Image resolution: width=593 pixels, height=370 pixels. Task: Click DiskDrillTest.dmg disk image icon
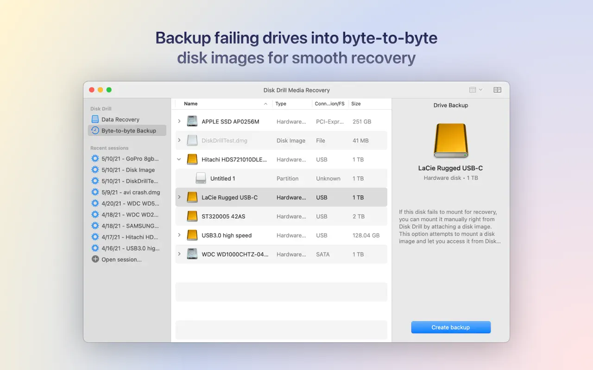pyautogui.click(x=192, y=141)
